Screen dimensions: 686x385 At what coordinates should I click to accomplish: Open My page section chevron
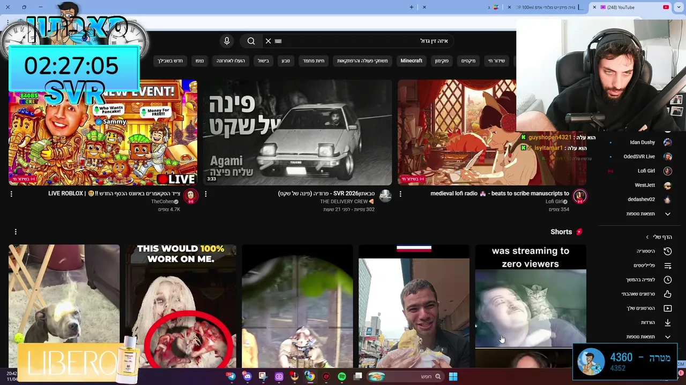(647, 237)
